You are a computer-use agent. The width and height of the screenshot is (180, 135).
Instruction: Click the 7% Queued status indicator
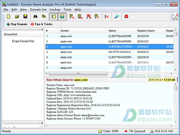click(135, 131)
